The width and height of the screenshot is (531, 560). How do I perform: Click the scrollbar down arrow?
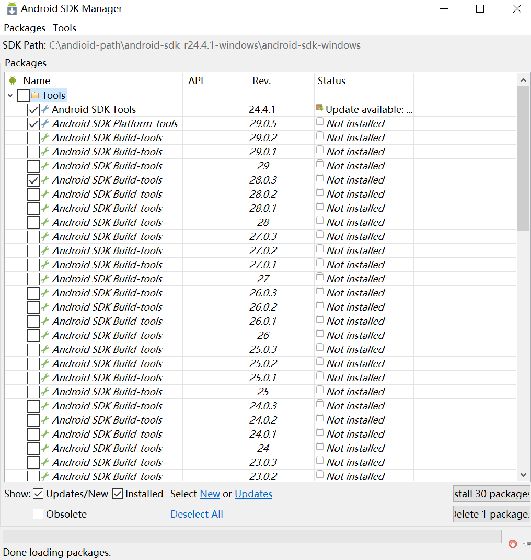coord(523,474)
